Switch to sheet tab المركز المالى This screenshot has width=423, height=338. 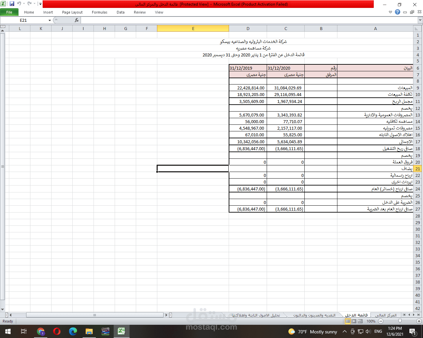click(386, 315)
